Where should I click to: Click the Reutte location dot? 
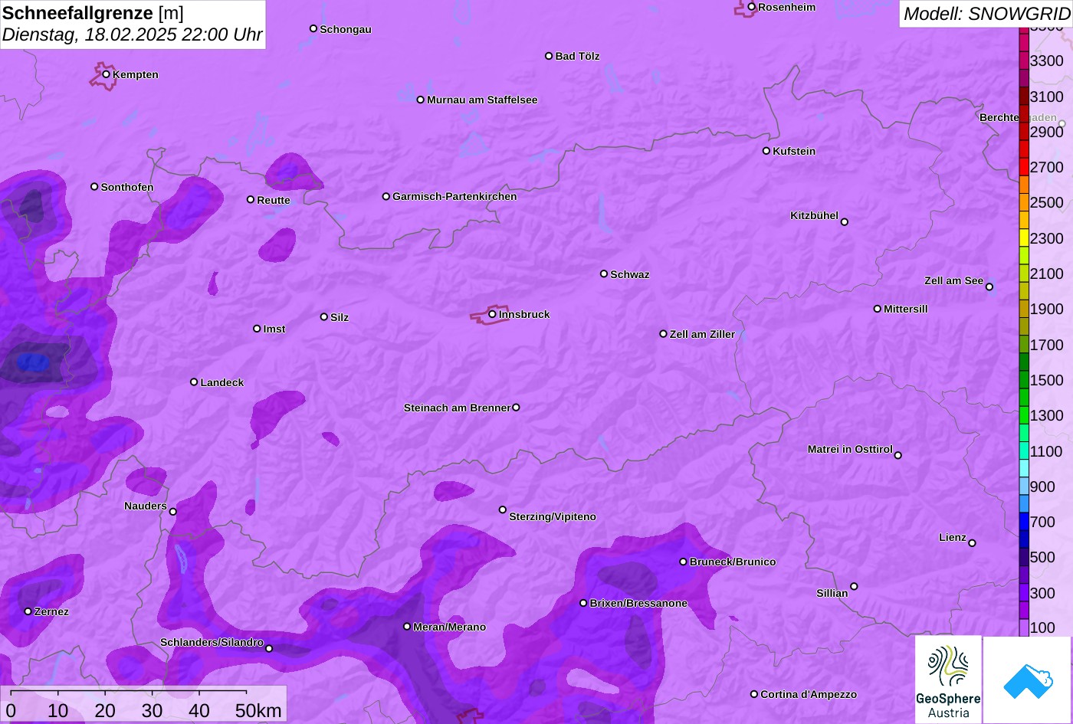[251, 200]
